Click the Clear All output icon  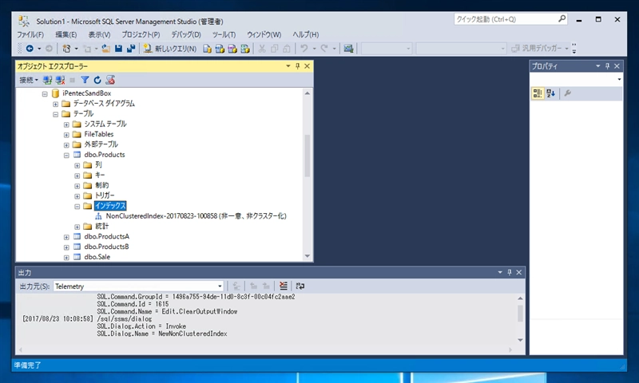click(x=284, y=286)
